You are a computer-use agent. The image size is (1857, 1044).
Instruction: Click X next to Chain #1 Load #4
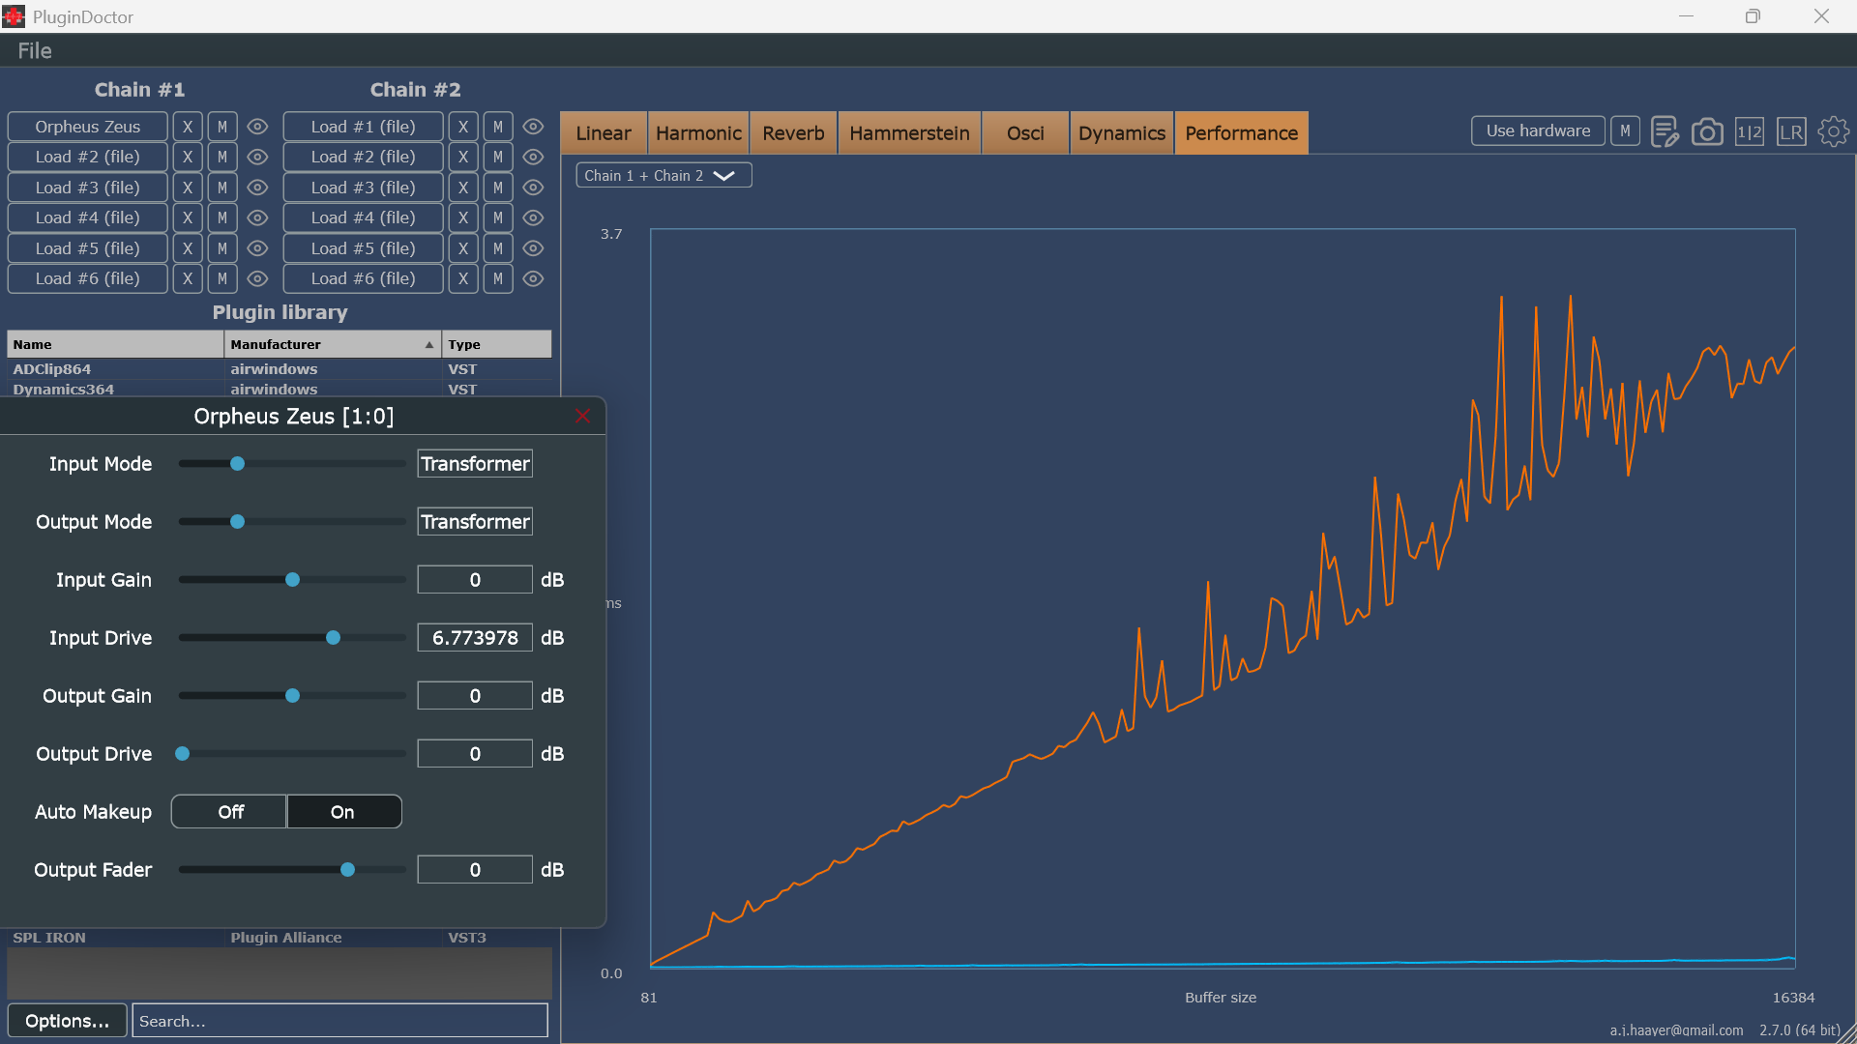(188, 217)
